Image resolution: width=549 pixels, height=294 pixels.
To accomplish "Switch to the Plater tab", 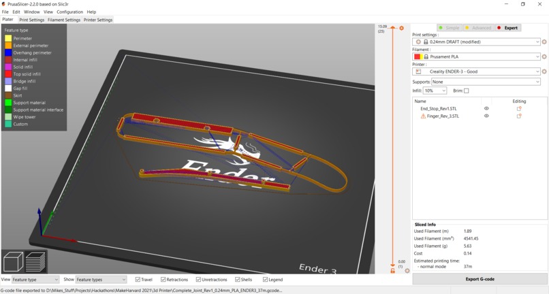I will coord(7,20).
